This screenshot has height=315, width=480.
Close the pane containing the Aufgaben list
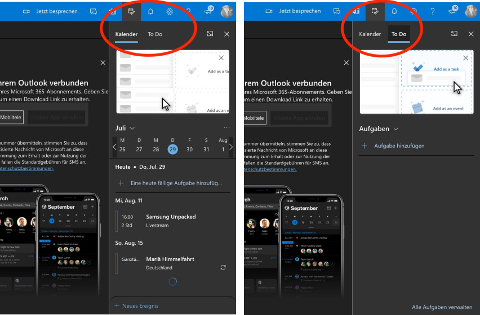tap(471, 34)
